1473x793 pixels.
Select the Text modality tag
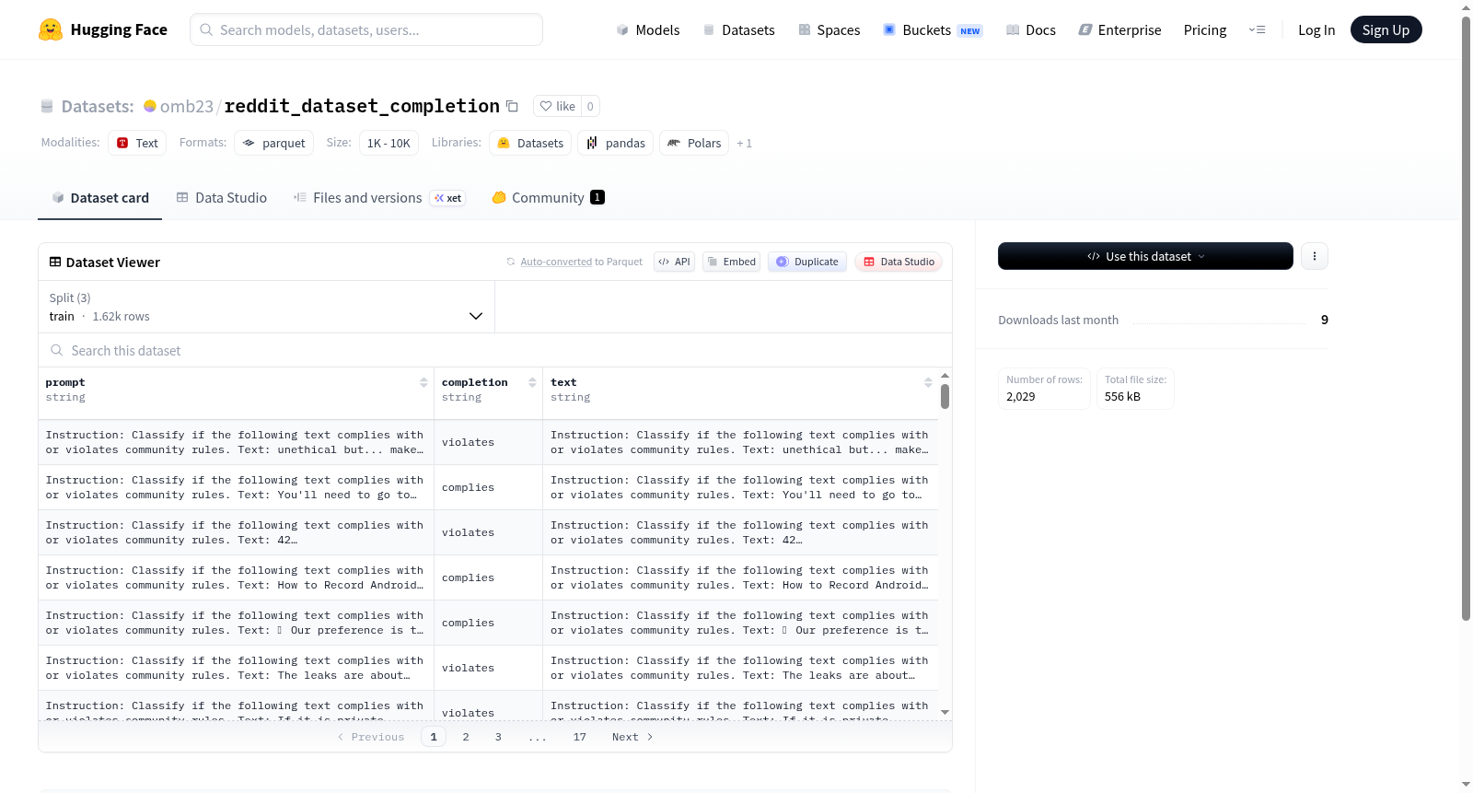(137, 143)
